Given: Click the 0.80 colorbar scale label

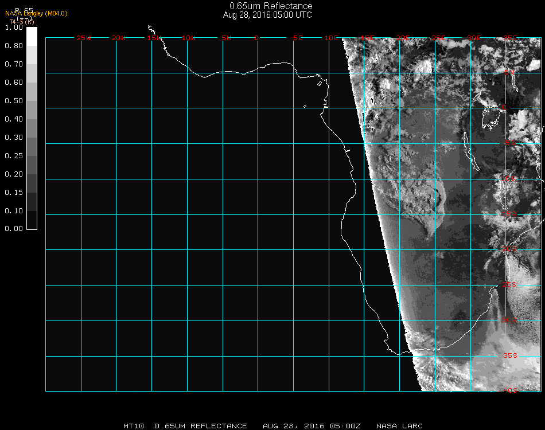Looking at the screenshot, I should 13,46.
